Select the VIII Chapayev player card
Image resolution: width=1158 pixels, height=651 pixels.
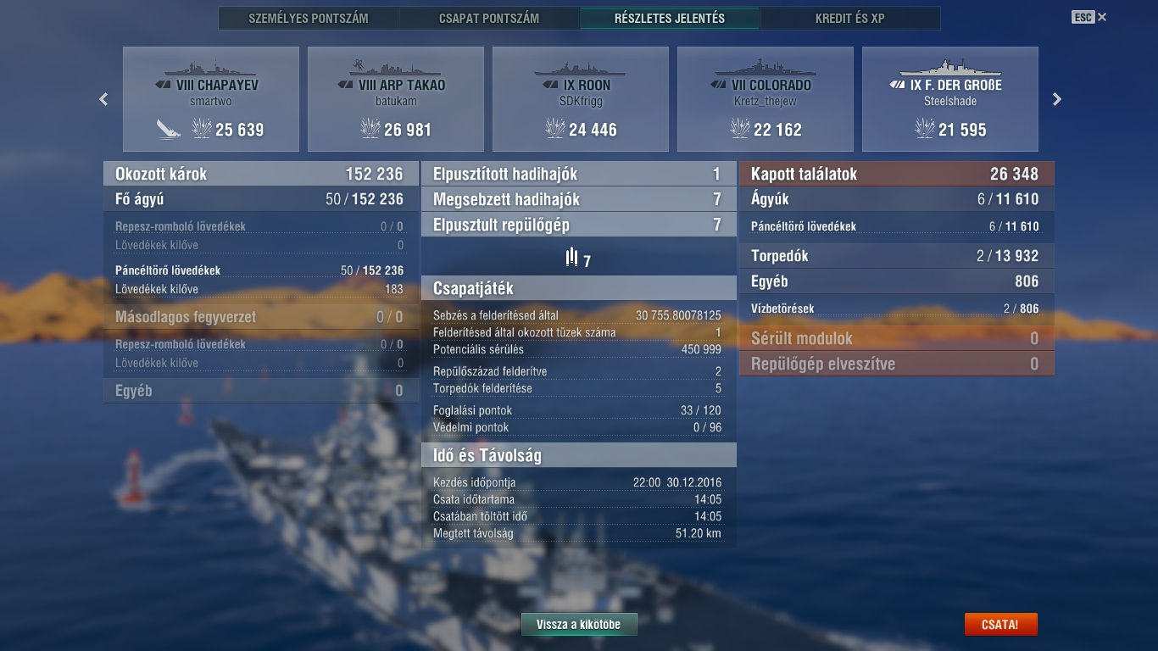[x=211, y=99]
